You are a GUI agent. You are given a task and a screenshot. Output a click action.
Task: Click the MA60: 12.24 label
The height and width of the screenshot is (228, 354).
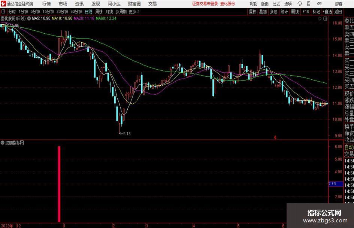point(106,18)
